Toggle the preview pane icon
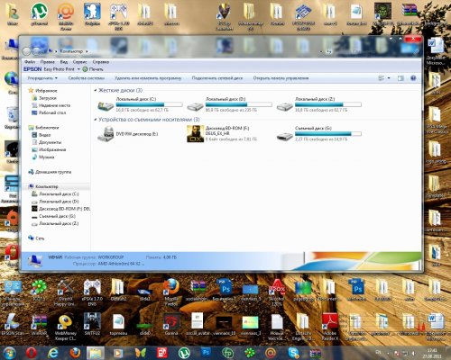This screenshot has height=360, width=451. coord(400,78)
